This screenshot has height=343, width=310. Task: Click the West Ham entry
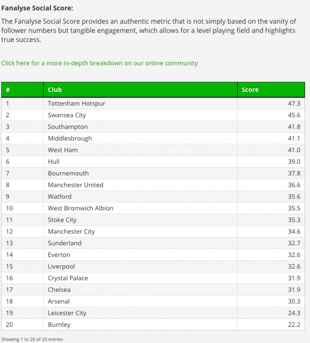tap(63, 150)
